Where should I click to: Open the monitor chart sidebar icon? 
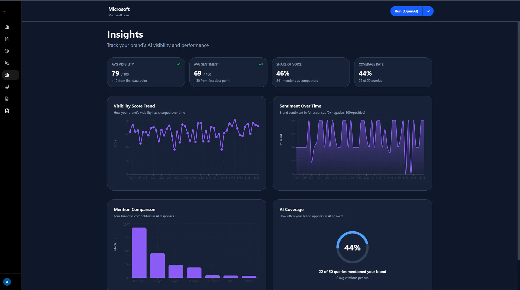(x=7, y=87)
